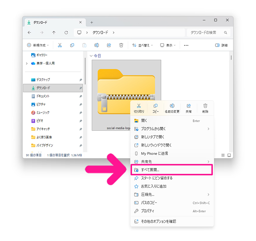Choose 新しいタブで開く

click(172, 137)
